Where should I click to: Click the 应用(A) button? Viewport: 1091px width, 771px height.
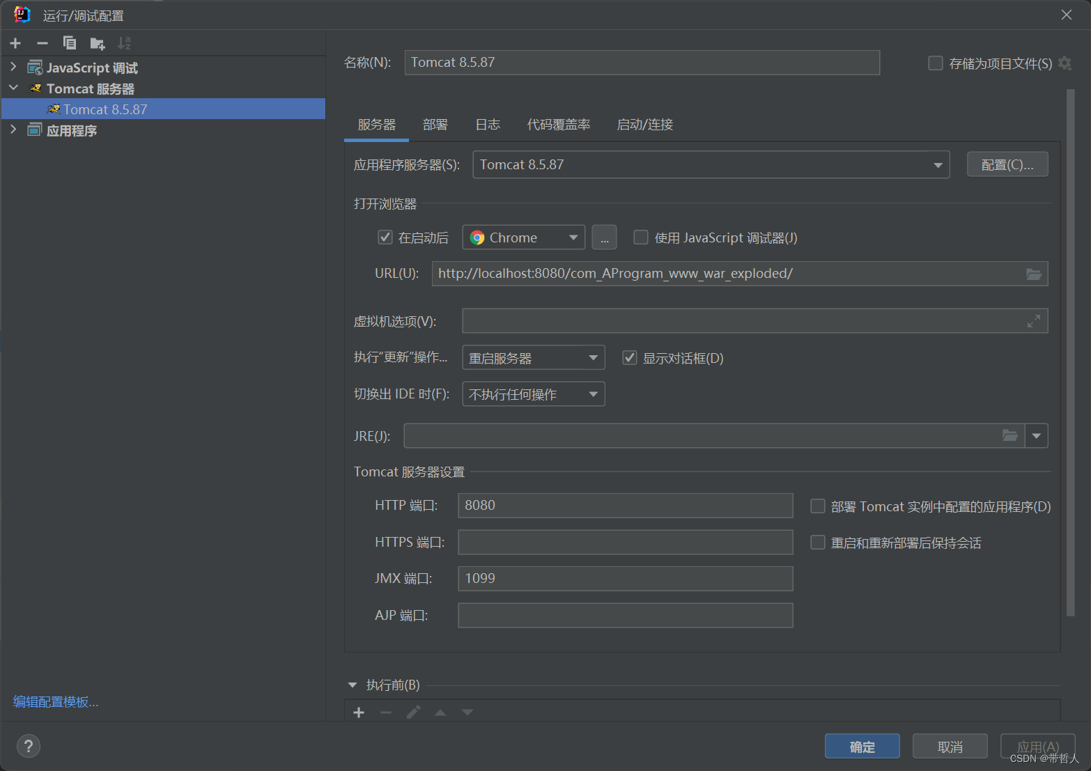point(1038,747)
